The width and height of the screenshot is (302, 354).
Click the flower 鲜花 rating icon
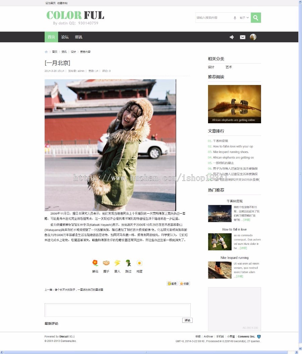[x=95, y=263]
